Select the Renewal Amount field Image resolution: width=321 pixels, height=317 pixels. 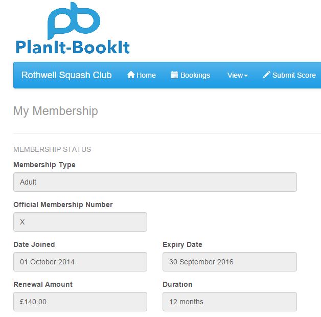coord(80,302)
